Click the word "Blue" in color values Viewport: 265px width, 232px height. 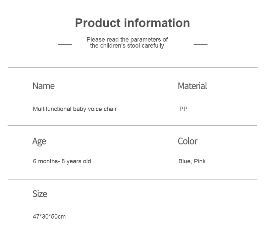tap(184, 161)
